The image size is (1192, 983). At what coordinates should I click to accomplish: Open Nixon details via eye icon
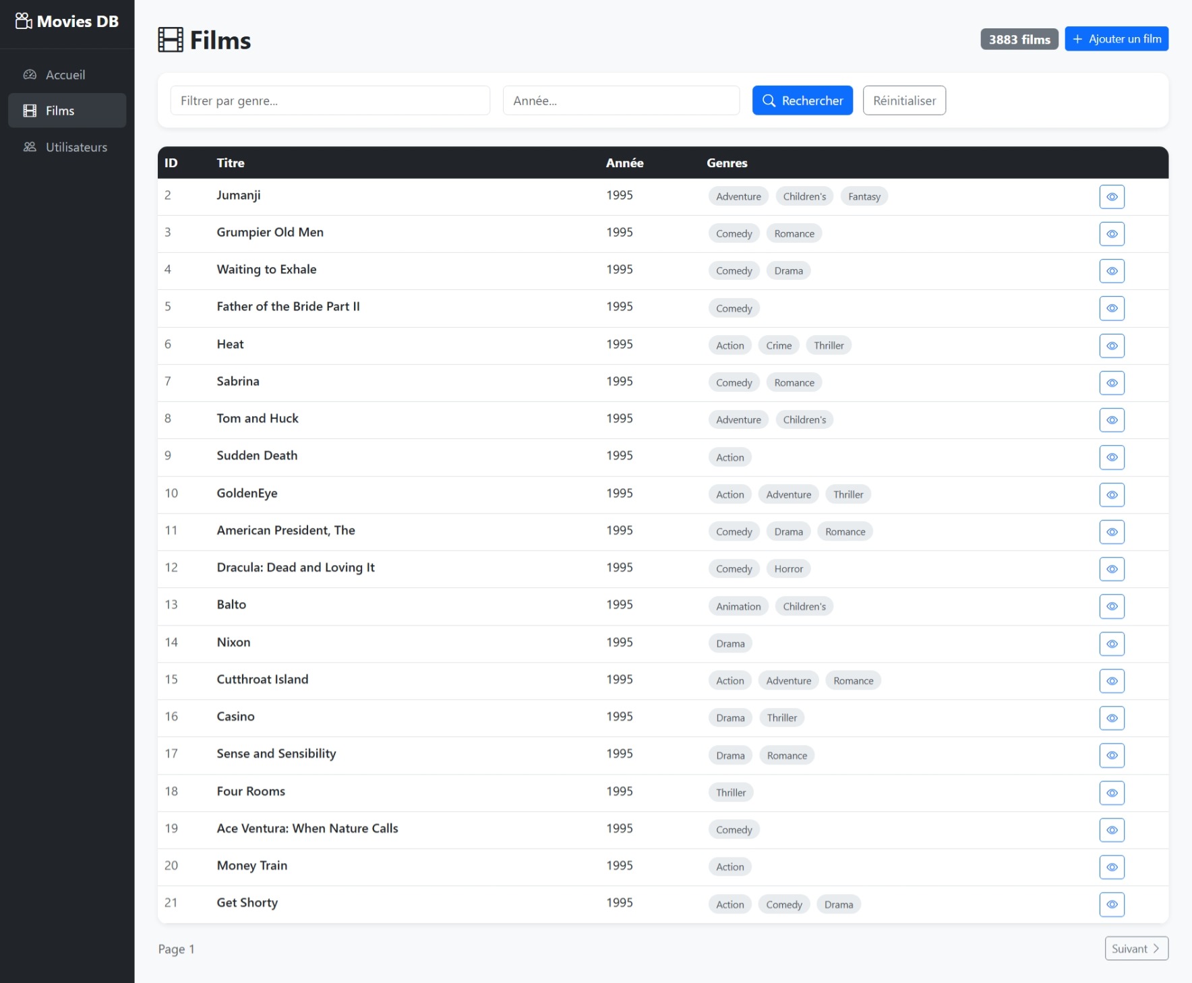[x=1112, y=644]
